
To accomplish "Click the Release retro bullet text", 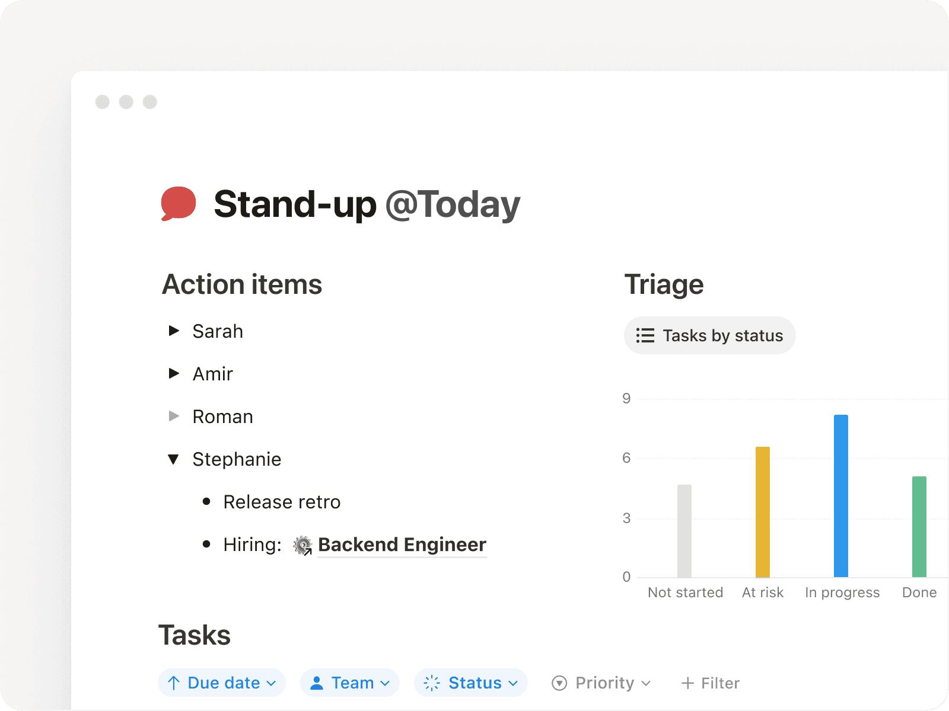I will coord(282,502).
